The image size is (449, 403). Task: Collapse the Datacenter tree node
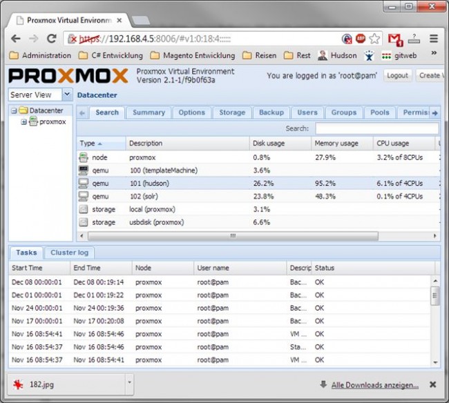(x=14, y=110)
